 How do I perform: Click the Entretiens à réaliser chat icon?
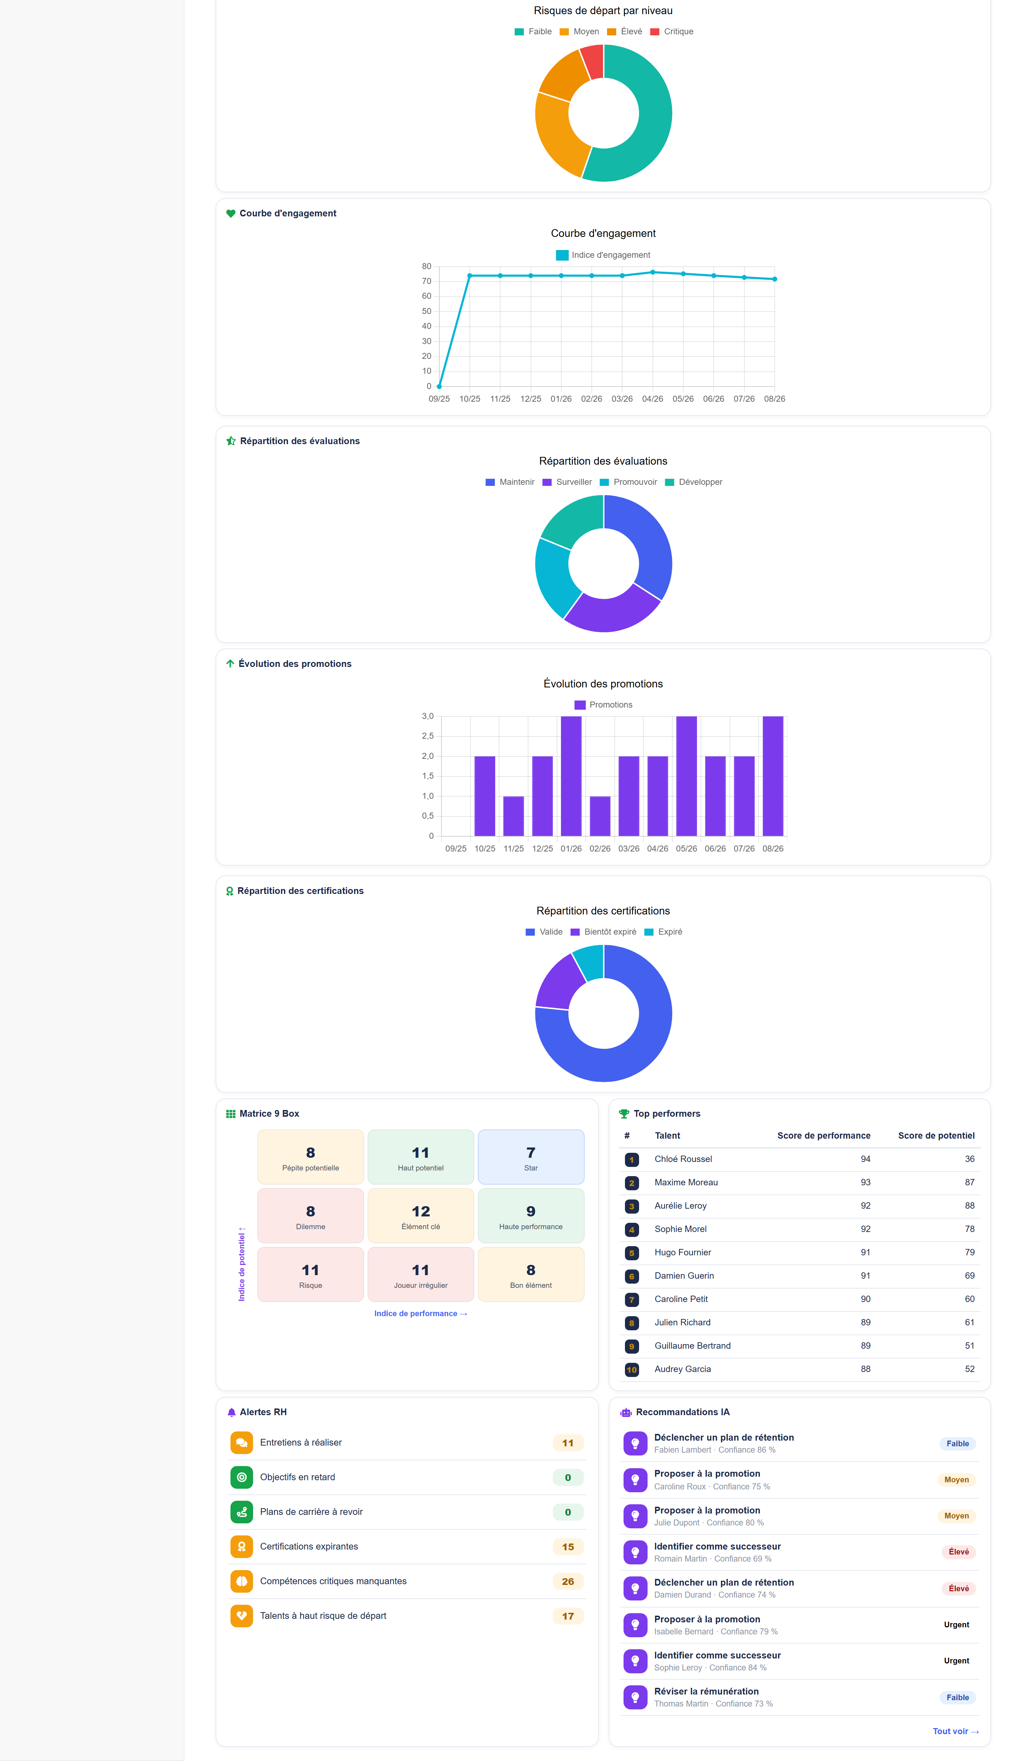241,1442
